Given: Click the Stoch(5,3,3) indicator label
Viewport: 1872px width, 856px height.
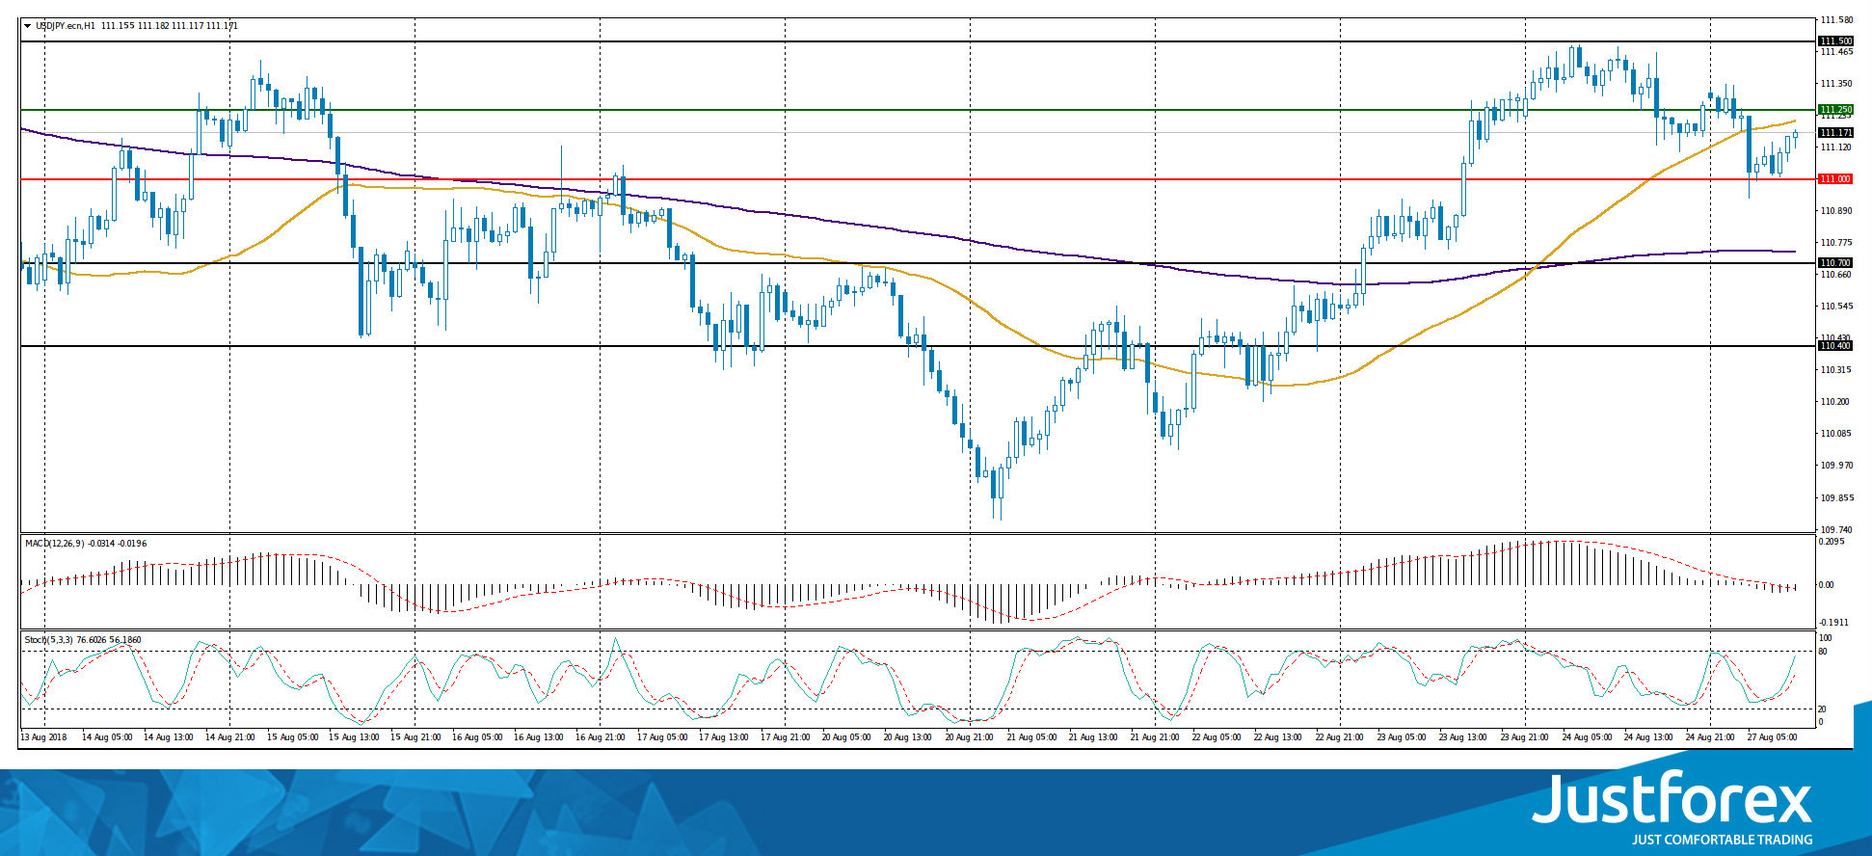Looking at the screenshot, I should coord(51,639).
